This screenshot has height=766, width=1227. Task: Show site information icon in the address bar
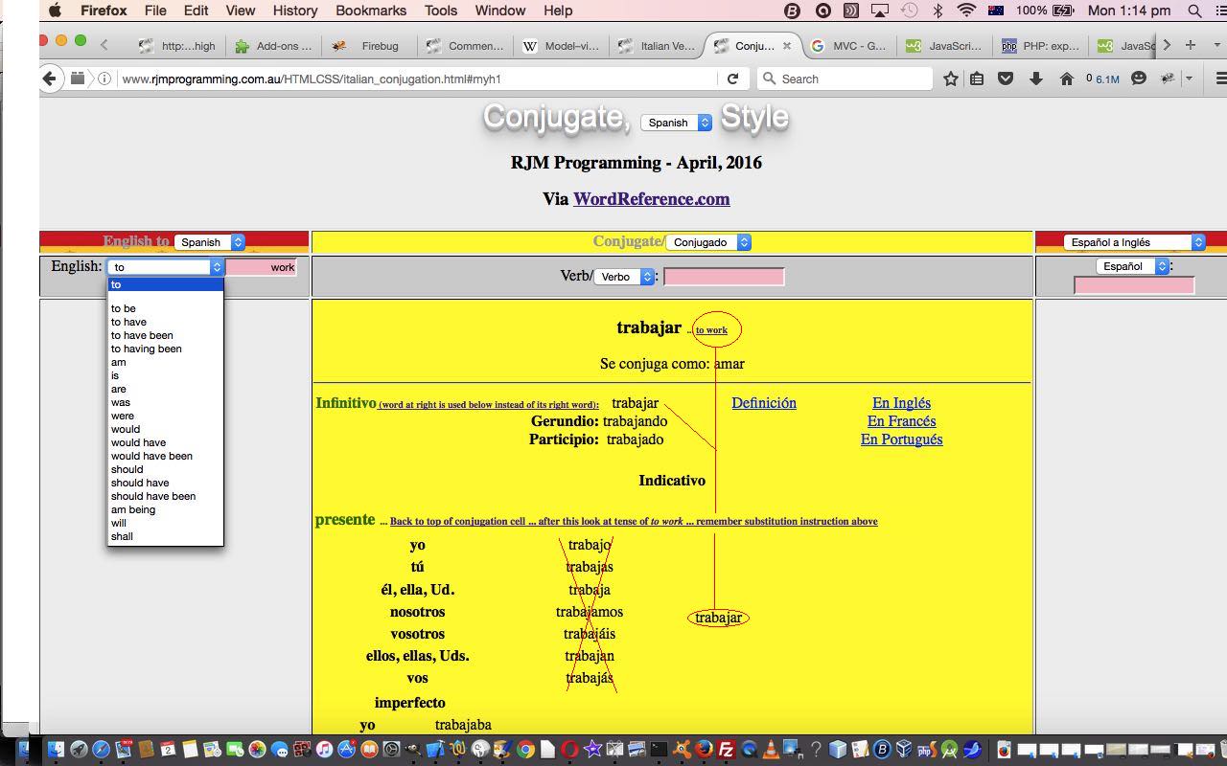[104, 79]
